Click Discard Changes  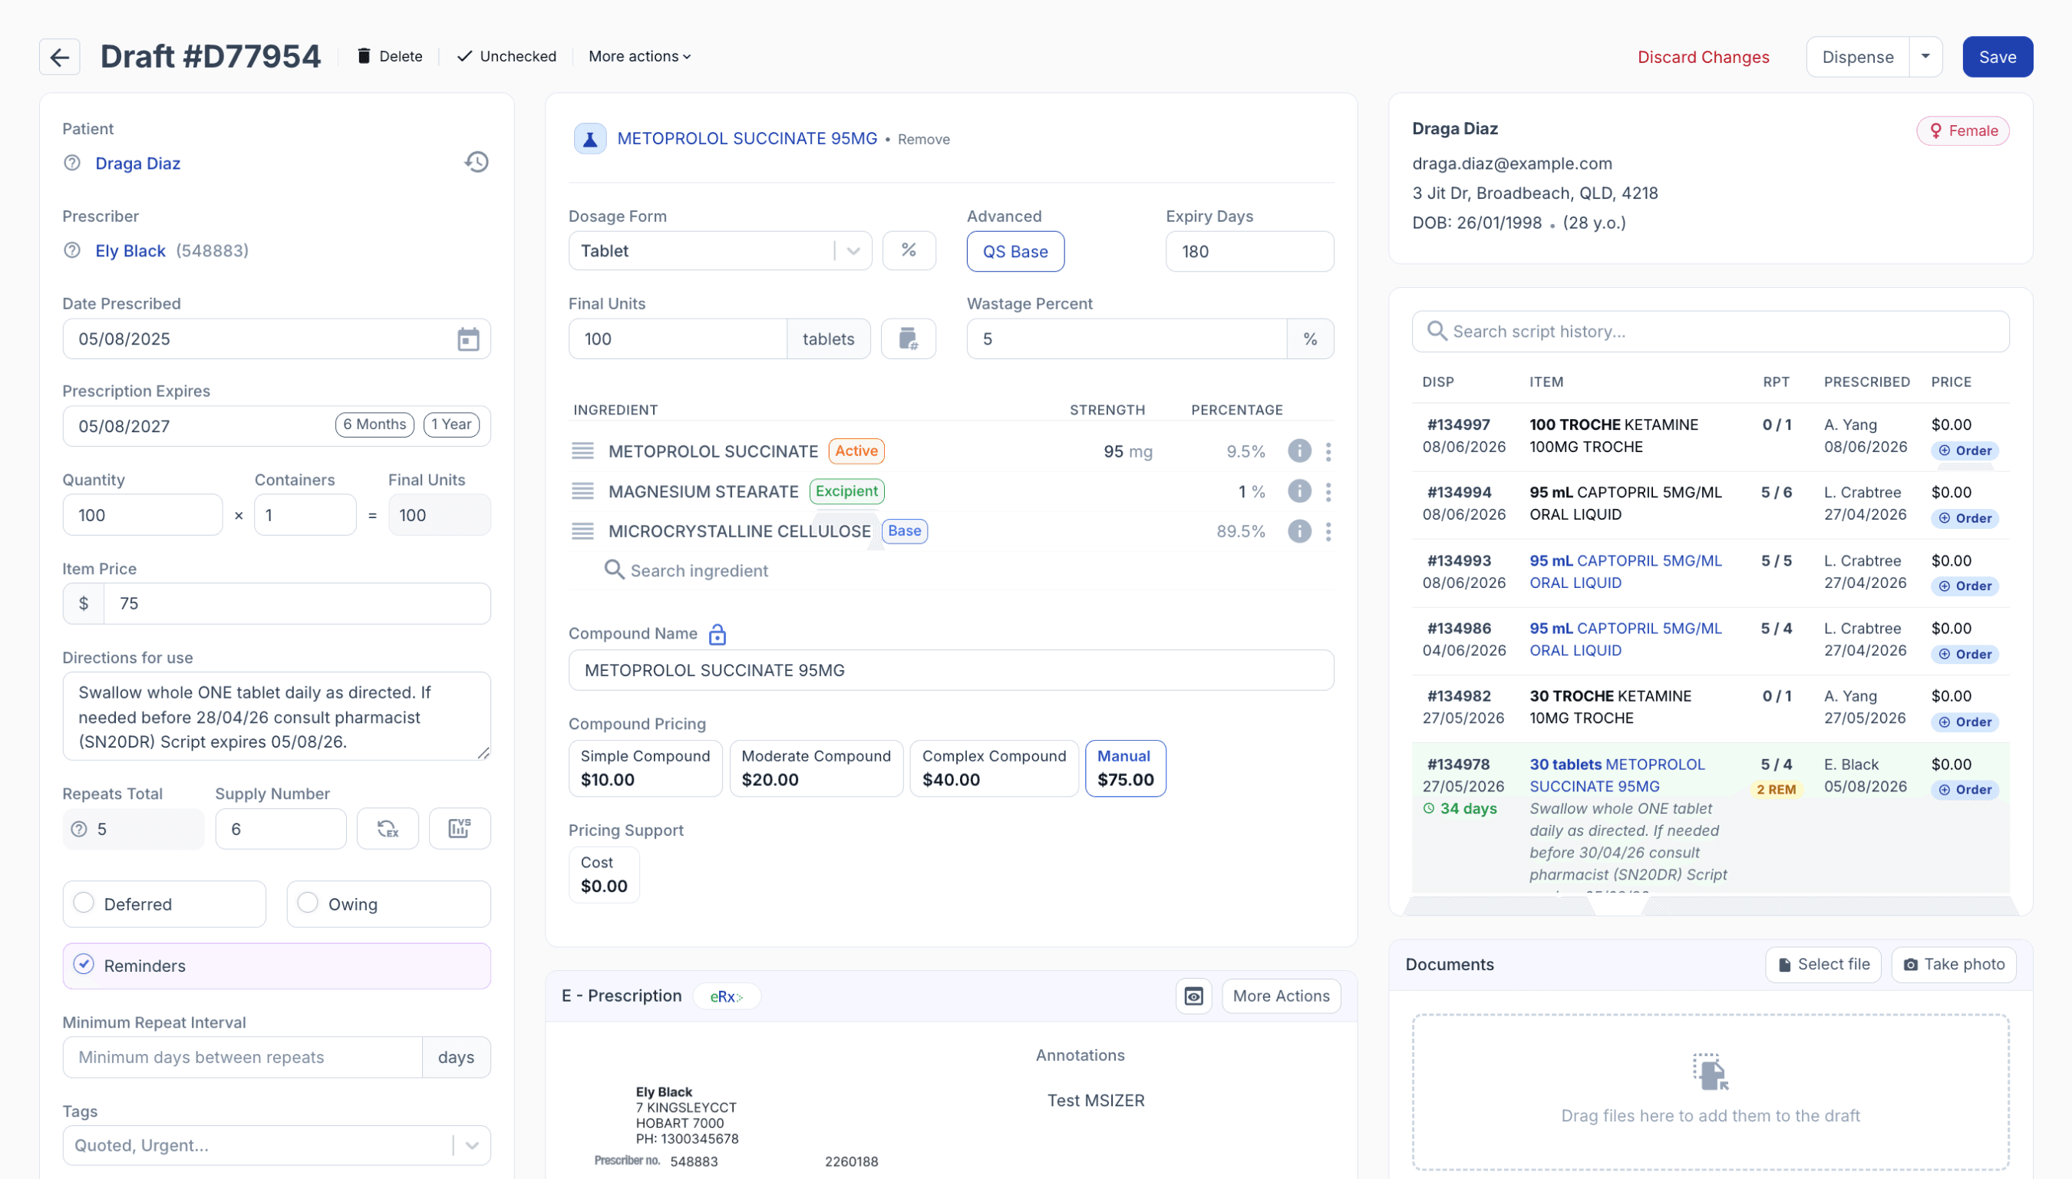[1703, 57]
